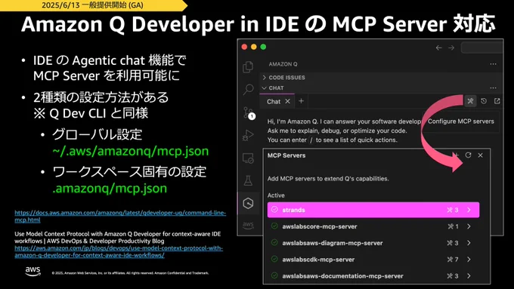The width and height of the screenshot is (514, 289).
Task: Open the AWS DevOps blog post link
Action: click(x=119, y=252)
